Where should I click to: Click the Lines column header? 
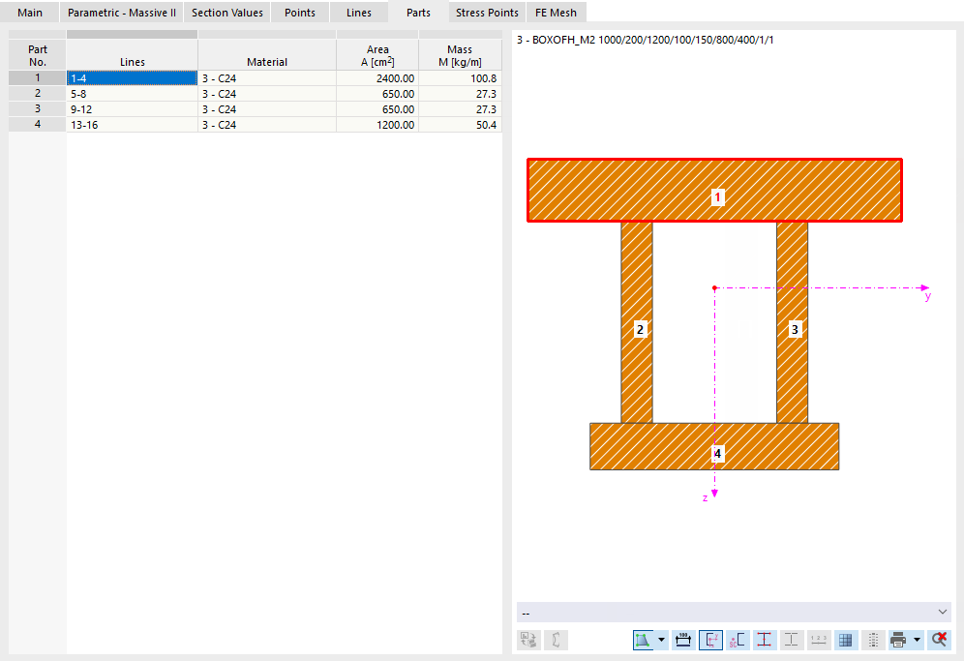click(x=132, y=55)
